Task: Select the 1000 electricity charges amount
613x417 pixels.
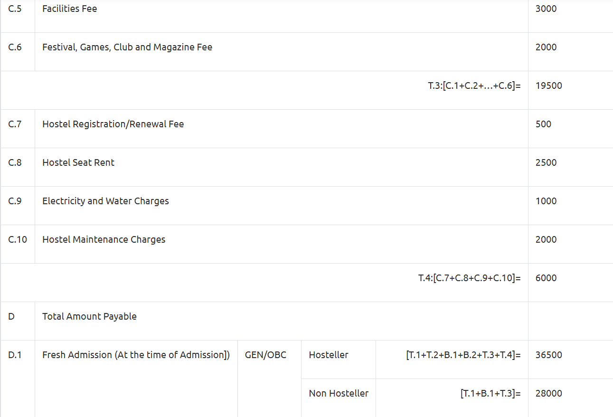Action: 546,201
